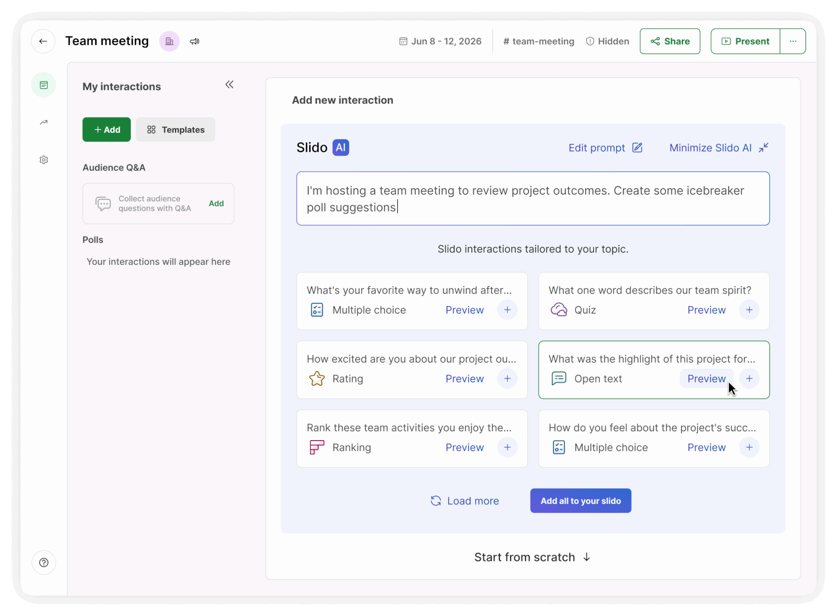Preview the project highlight open text poll
837x616 pixels.
[x=707, y=379]
